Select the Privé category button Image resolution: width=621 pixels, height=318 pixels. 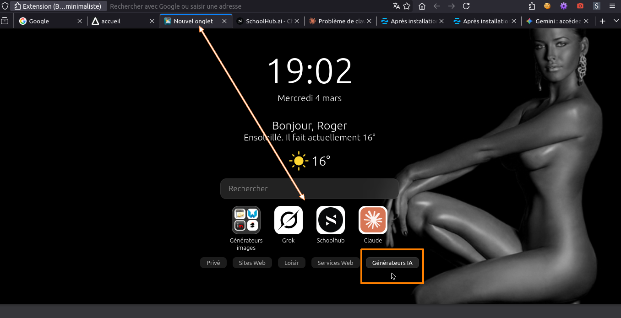(x=213, y=263)
